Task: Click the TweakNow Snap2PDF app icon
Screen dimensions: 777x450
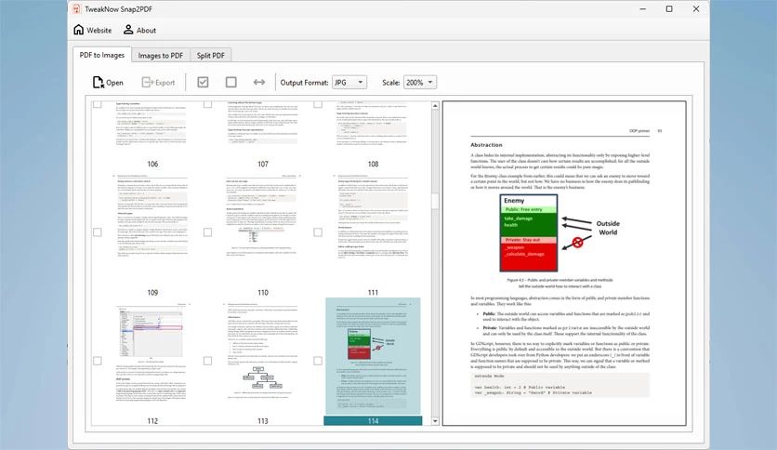Action: [76, 9]
